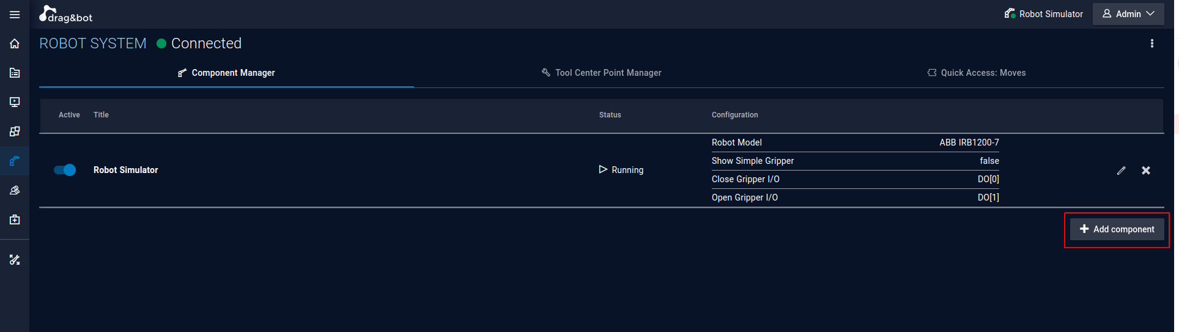Switch to the Component Manager tab
Screen dimensions: 1179x332
click(226, 73)
